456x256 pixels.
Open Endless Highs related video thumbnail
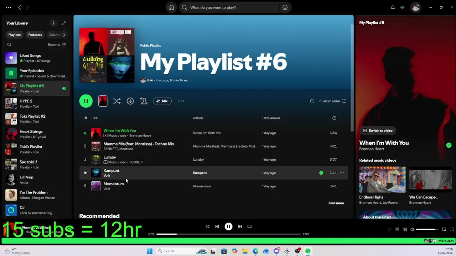382,180
